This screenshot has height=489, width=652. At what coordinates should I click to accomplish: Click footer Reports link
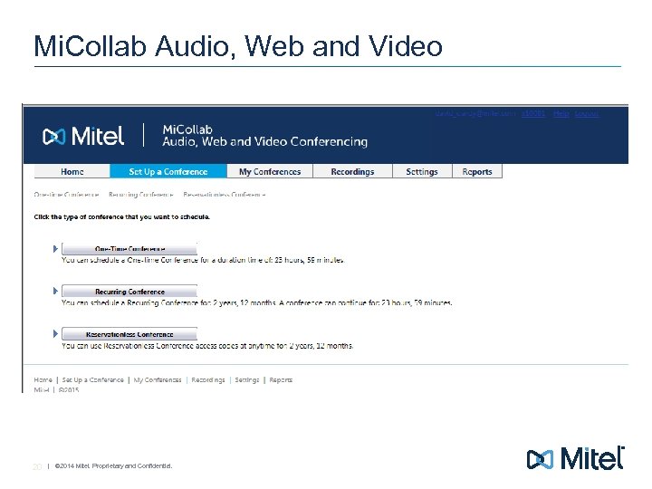pos(281,379)
